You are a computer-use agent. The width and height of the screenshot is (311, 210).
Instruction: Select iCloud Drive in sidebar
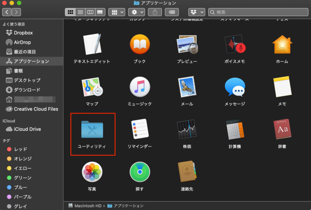[32, 129]
